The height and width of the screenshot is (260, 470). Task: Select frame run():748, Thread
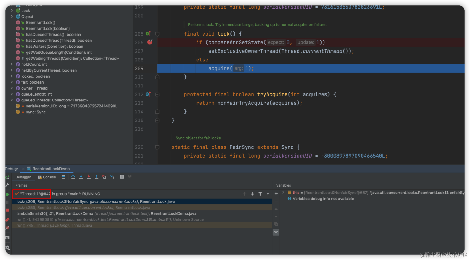click(142, 225)
